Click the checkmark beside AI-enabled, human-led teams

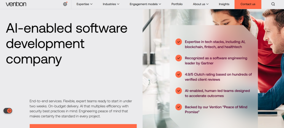click(179, 91)
